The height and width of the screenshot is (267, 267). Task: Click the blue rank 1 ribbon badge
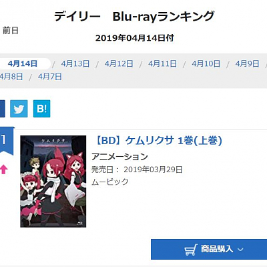click(6, 141)
